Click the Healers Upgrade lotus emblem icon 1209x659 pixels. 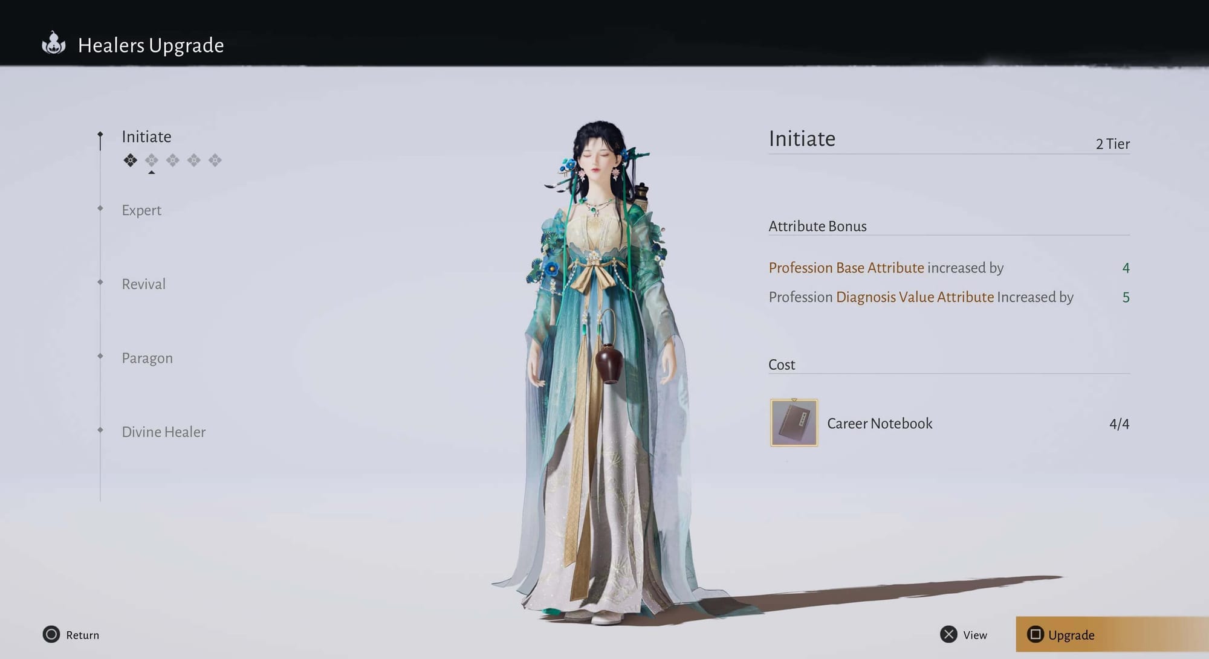[54, 44]
